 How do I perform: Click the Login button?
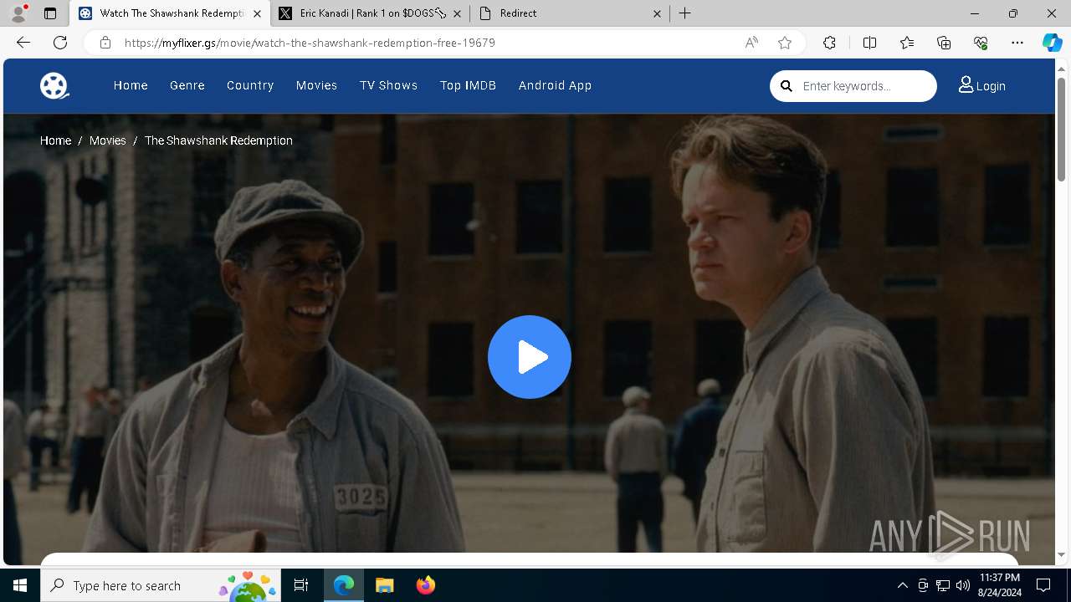pos(981,85)
